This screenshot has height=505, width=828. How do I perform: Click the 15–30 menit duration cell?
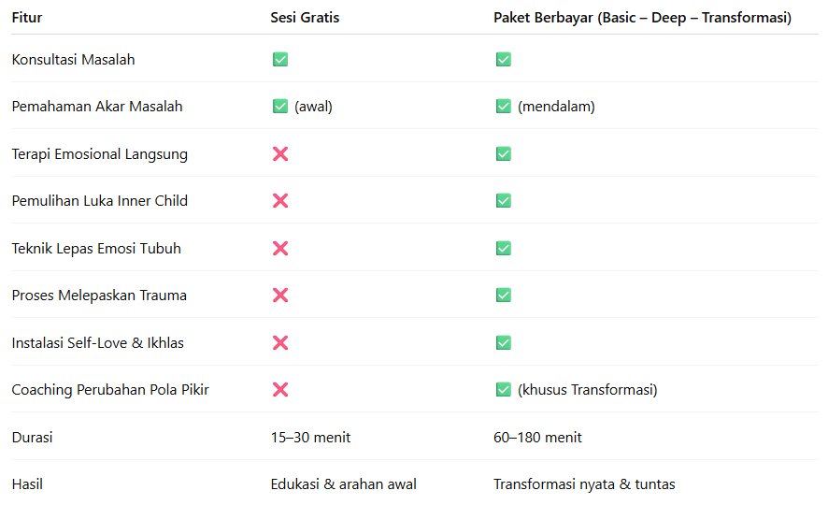click(x=310, y=438)
